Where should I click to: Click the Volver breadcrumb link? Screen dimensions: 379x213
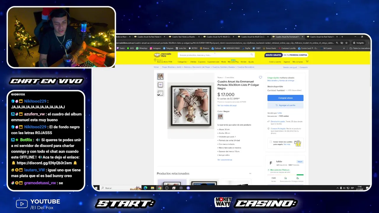156,67
